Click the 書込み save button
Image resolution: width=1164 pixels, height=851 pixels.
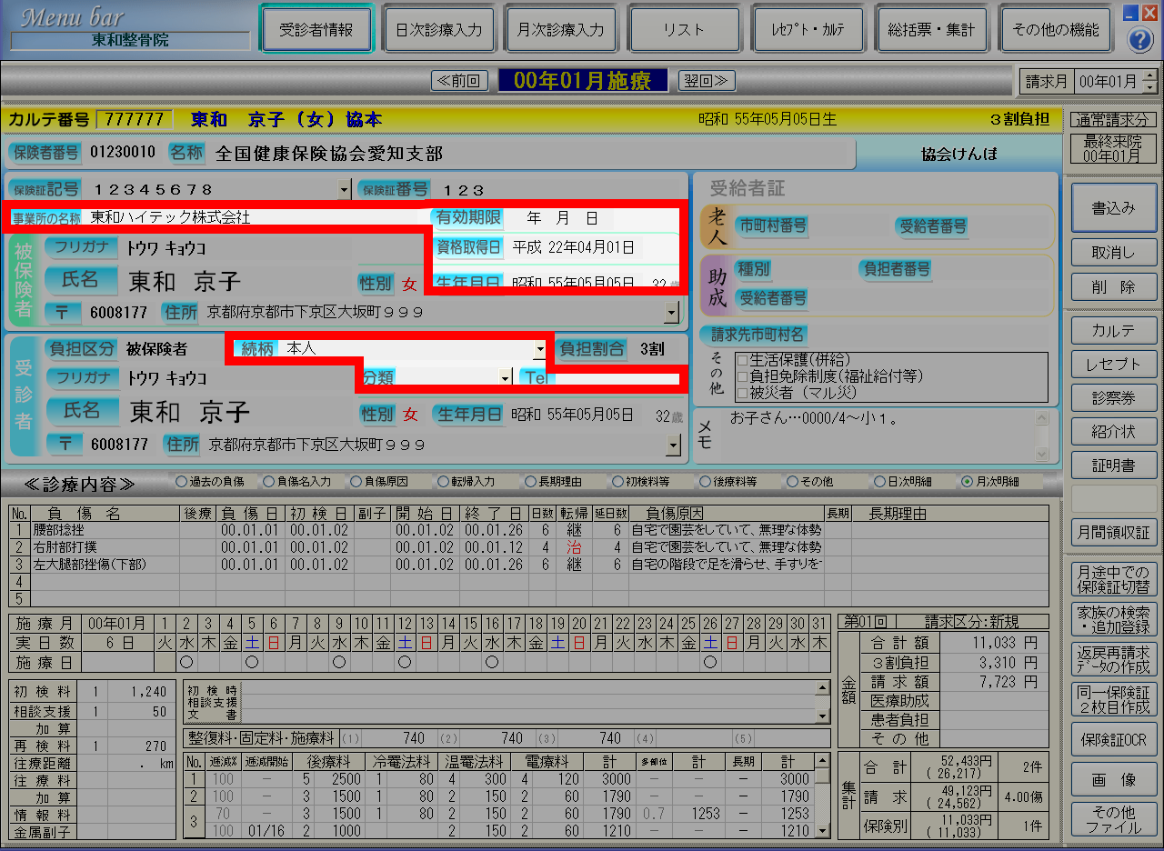click(1114, 208)
